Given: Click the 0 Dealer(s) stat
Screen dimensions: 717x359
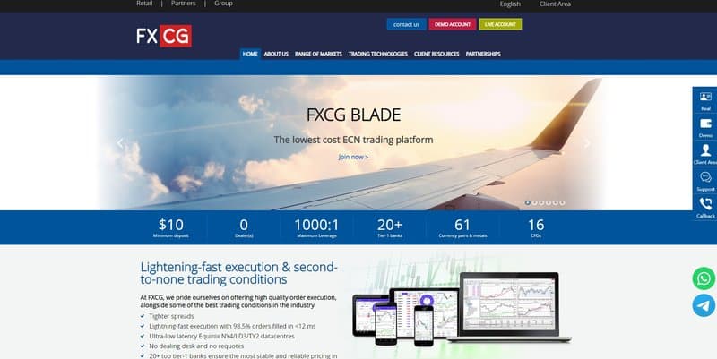Looking at the screenshot, I should (x=244, y=227).
